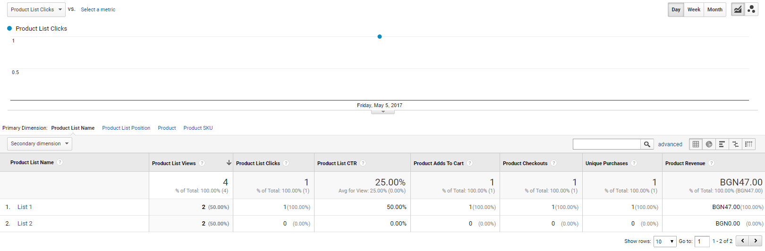Click the magnifier search icon in table filter

(647, 144)
